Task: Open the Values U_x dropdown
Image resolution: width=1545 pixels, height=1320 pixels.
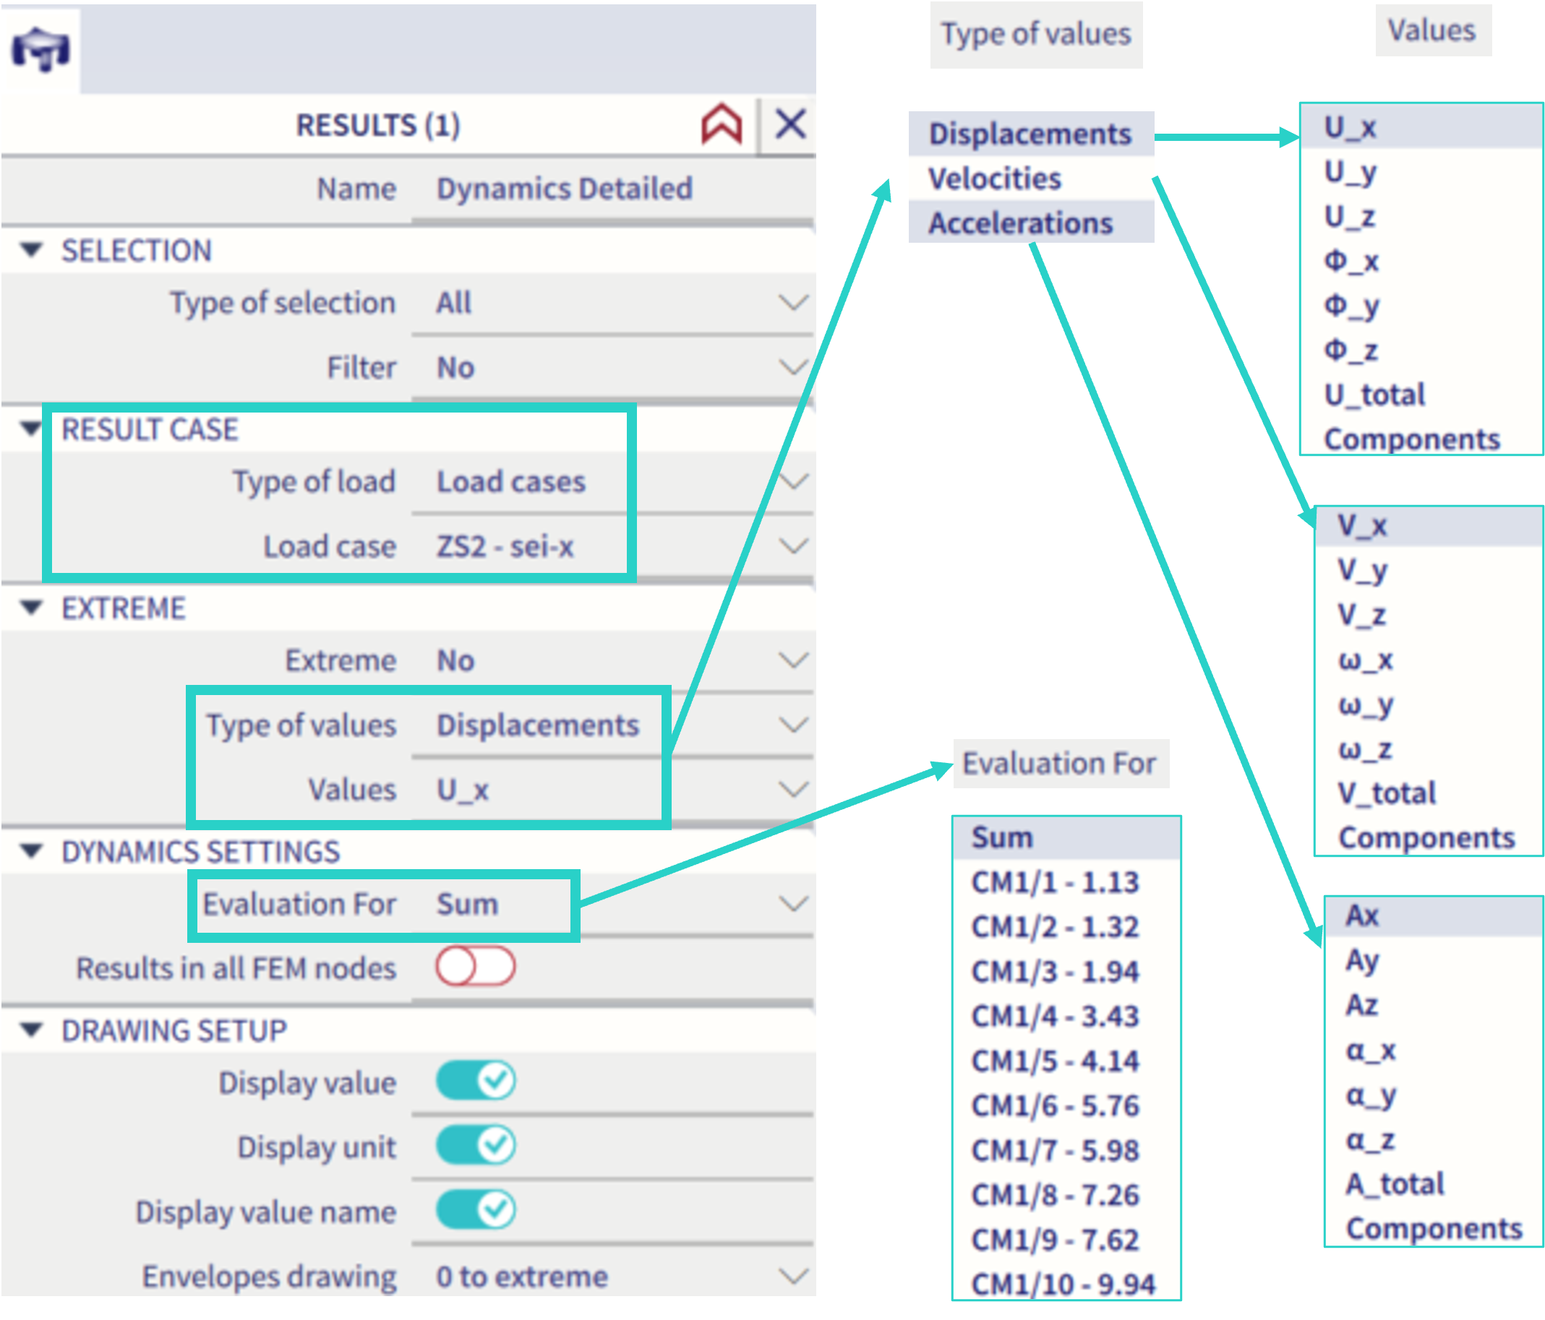Action: [792, 789]
